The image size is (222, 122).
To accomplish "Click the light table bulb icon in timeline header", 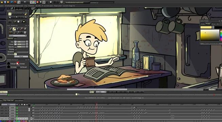I will [22, 104].
